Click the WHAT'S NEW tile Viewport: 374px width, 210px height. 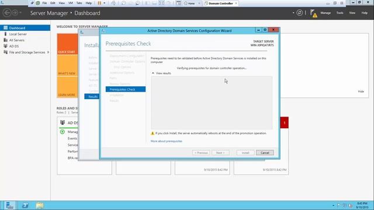68,66
